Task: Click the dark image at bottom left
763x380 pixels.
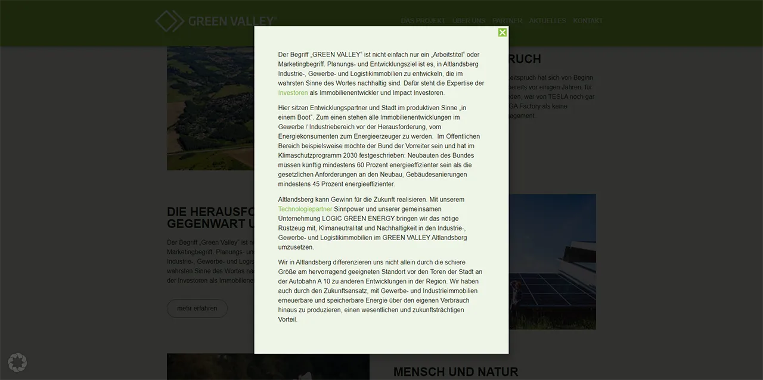Action: coord(210,367)
